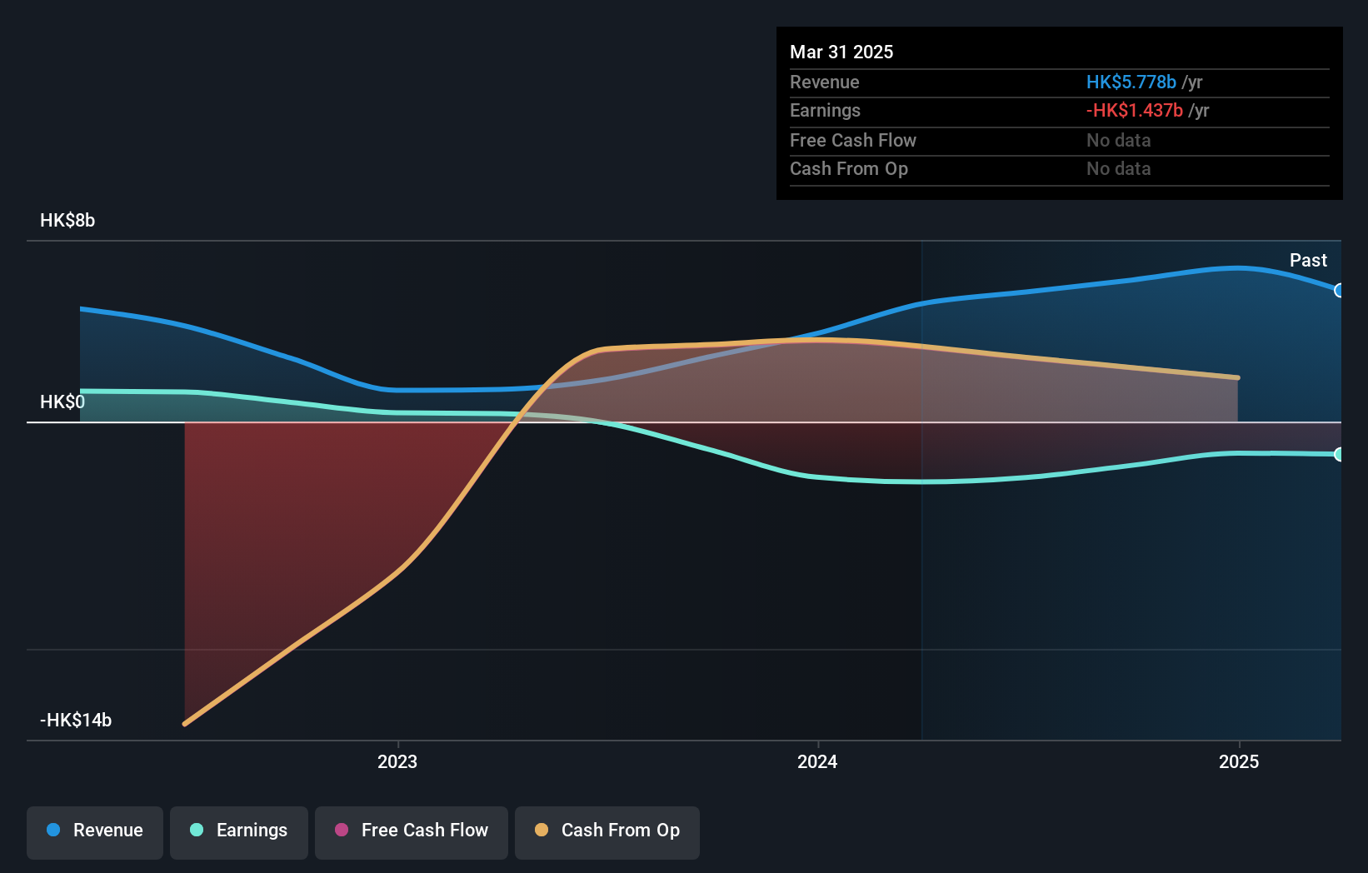Screen dimensions: 1368x873
Task: Click the HK$0 y-axis label
Action: tap(62, 402)
